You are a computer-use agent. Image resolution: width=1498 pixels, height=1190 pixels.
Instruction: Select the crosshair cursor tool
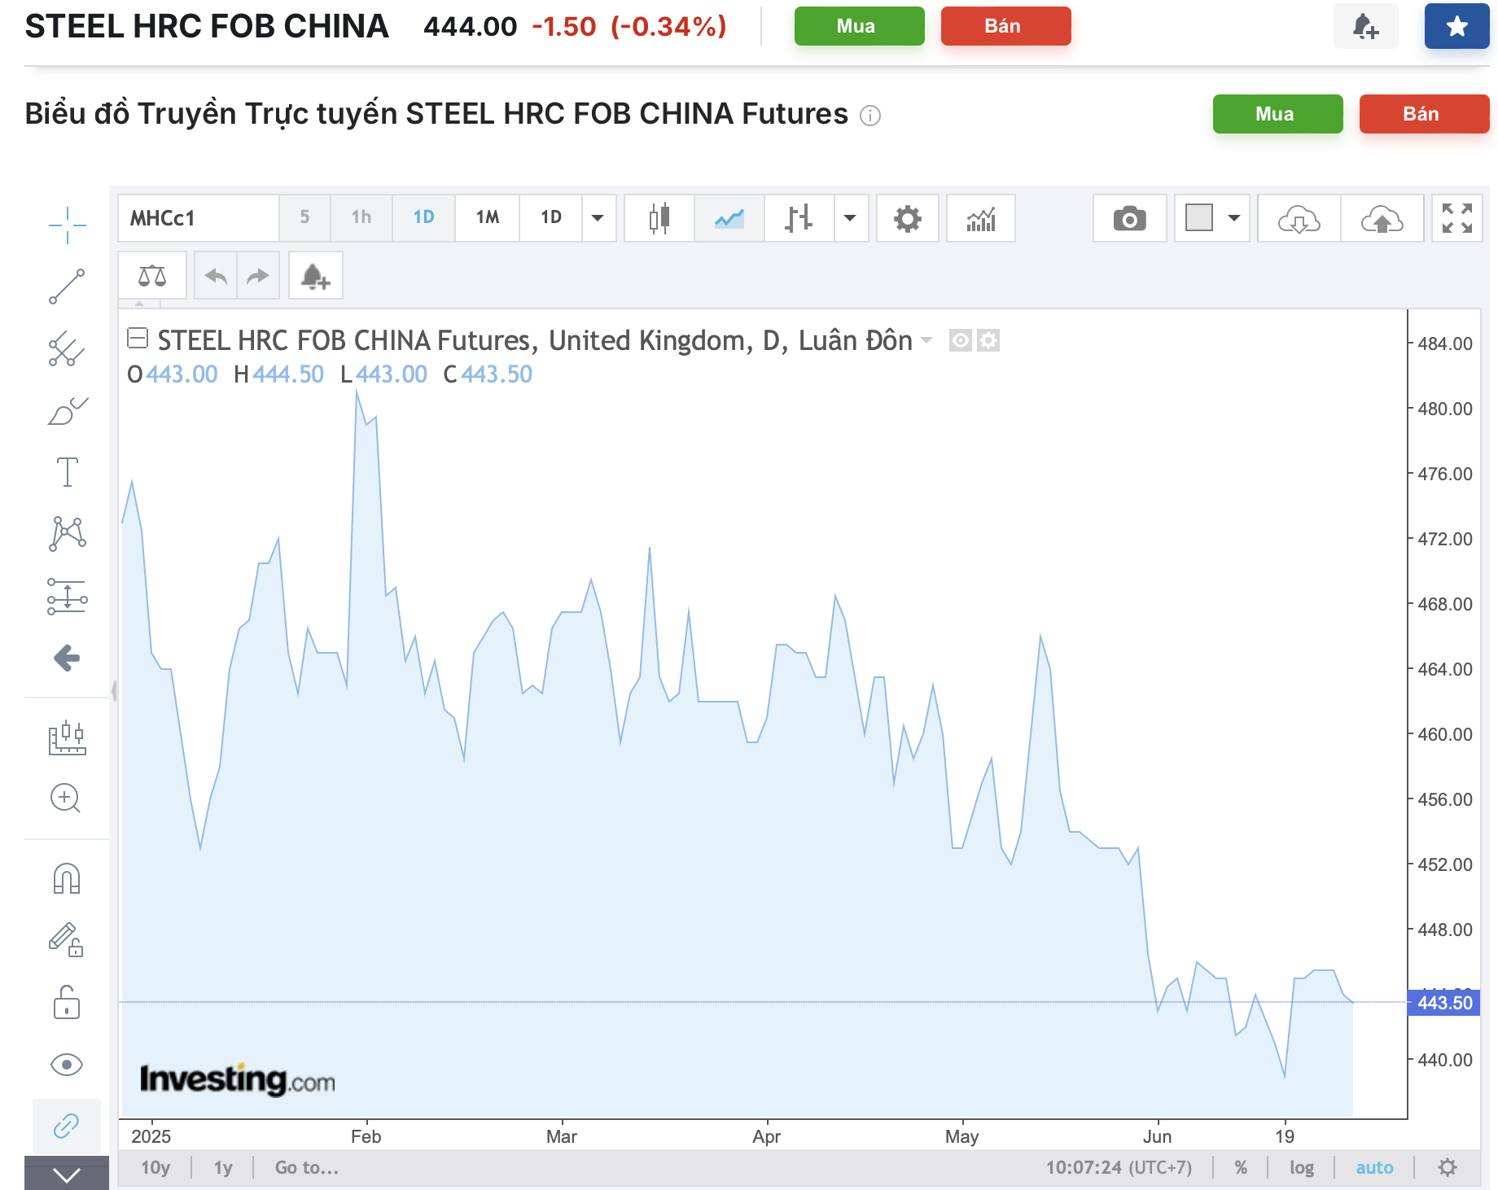coord(67,225)
